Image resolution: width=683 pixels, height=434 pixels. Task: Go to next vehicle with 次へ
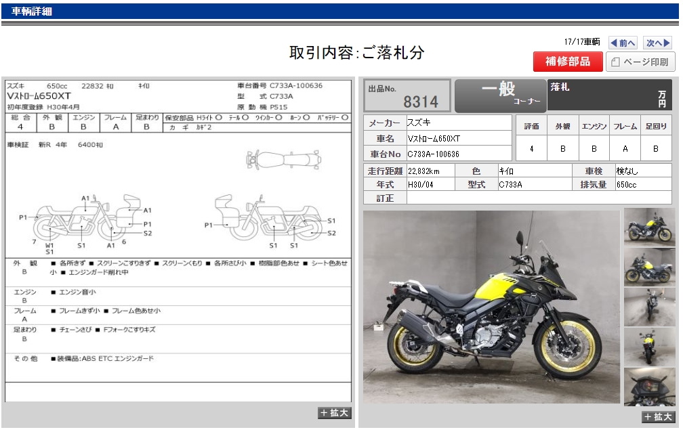(x=657, y=43)
